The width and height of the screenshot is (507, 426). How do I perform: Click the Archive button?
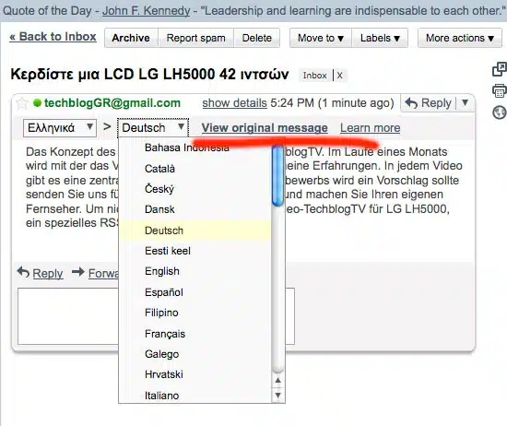pos(131,38)
